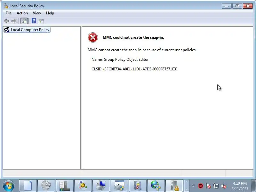Click the server with padlock taskbar icon
This screenshot has height=192, width=256.
(x=174, y=186)
